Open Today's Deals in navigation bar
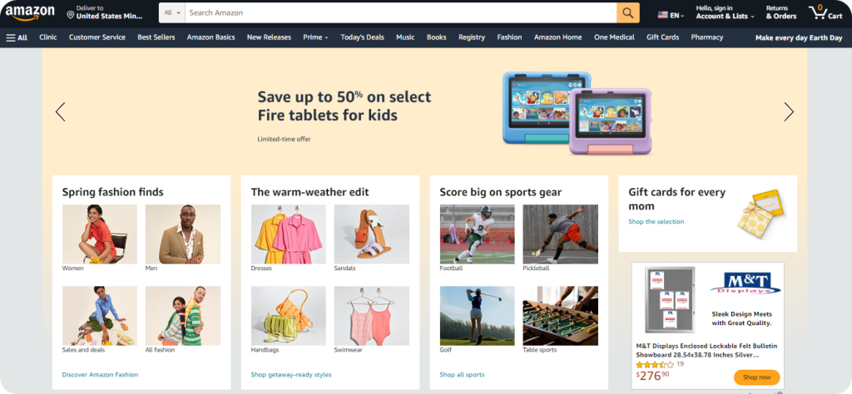Screen dimensions: 852x394 pyautogui.click(x=362, y=37)
